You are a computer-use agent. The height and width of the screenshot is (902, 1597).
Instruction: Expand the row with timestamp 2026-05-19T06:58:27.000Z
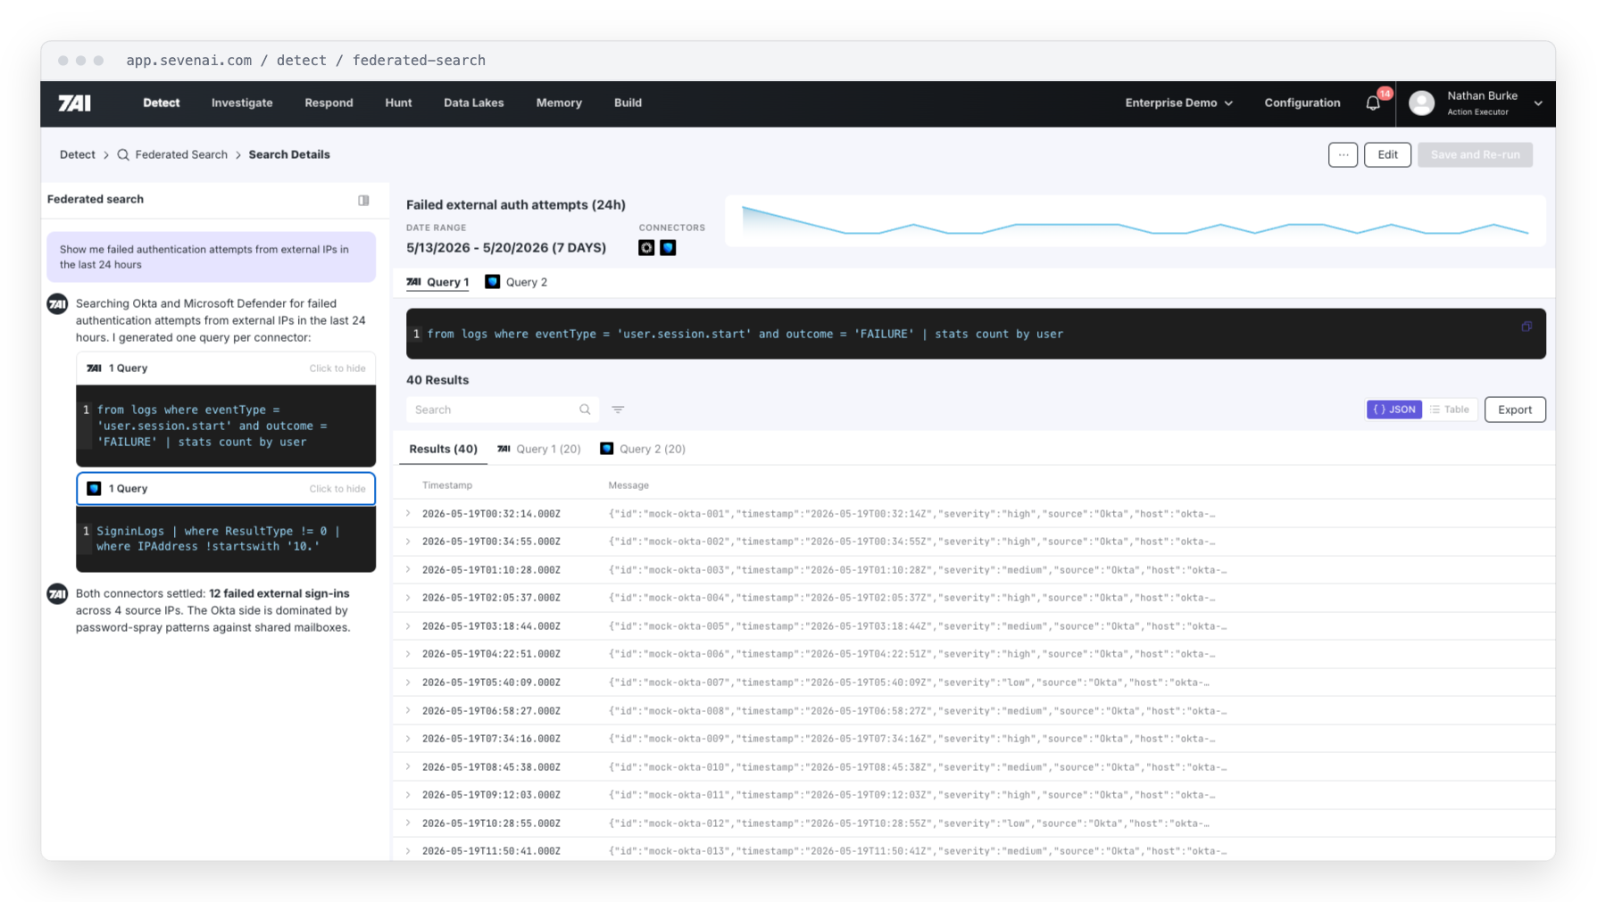point(408,711)
